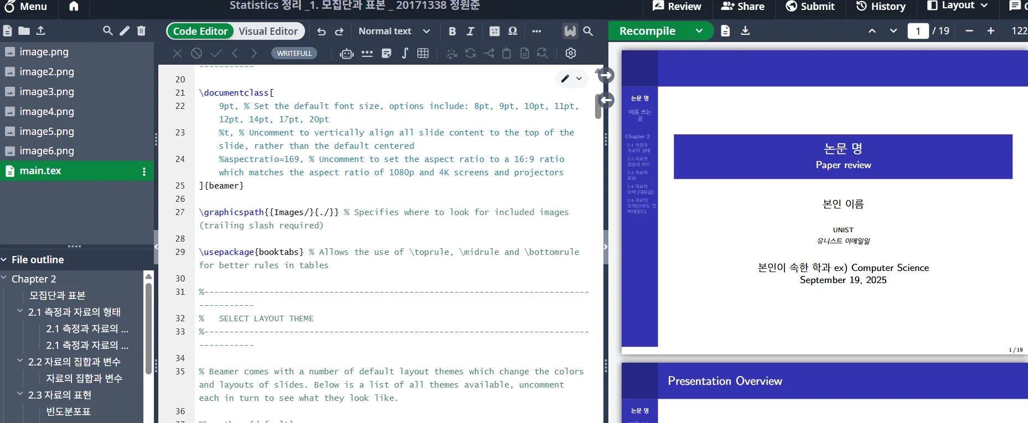
Task: Create a new file in the file tree
Action: point(8,31)
